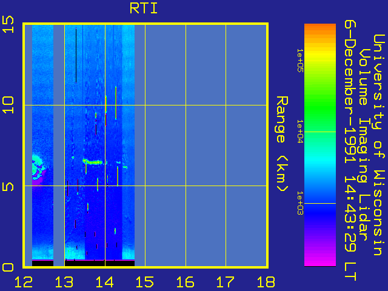Click the x-axis tick label 16
This screenshot has height=291, width=388.
(x=186, y=282)
